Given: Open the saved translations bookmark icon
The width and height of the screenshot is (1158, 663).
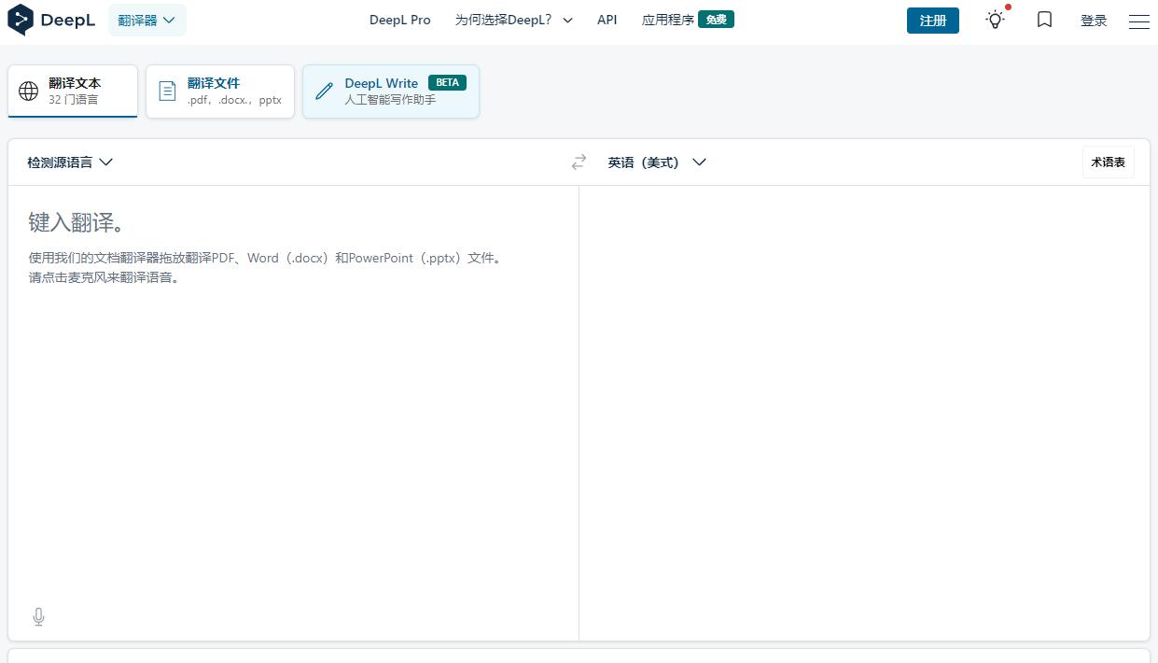Looking at the screenshot, I should click(1044, 20).
